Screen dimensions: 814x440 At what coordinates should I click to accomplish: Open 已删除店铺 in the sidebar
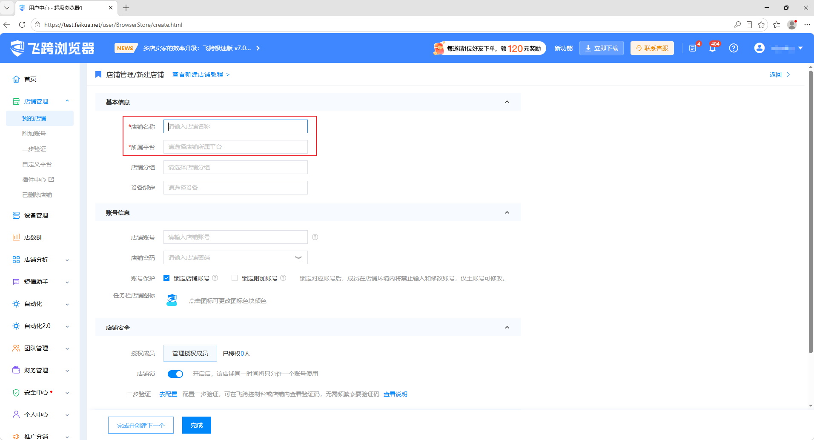37,195
